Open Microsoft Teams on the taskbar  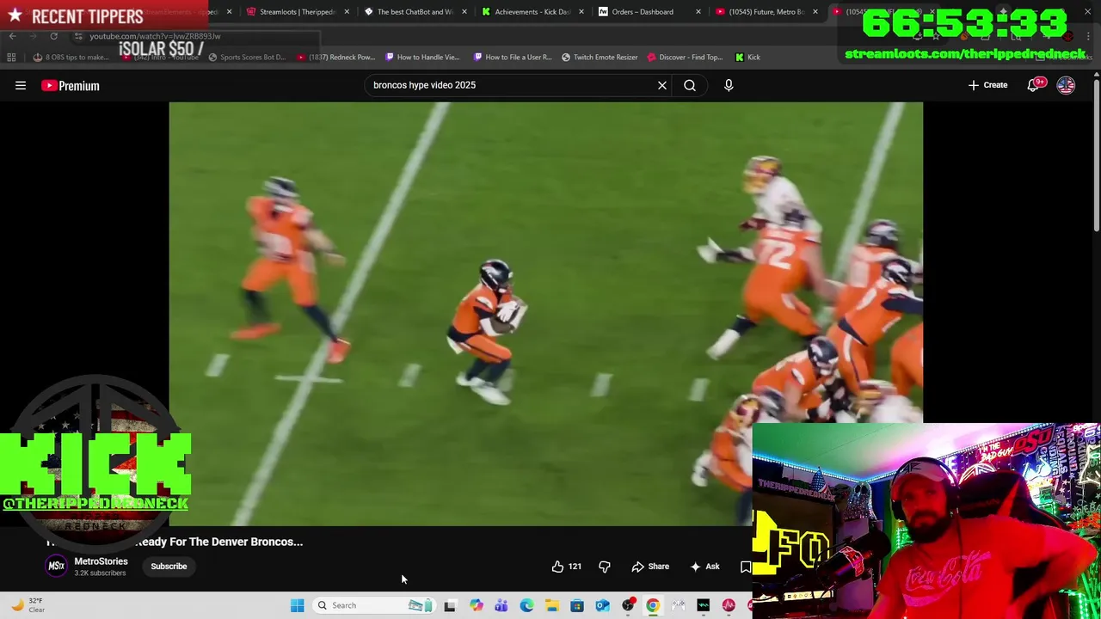pos(501,605)
